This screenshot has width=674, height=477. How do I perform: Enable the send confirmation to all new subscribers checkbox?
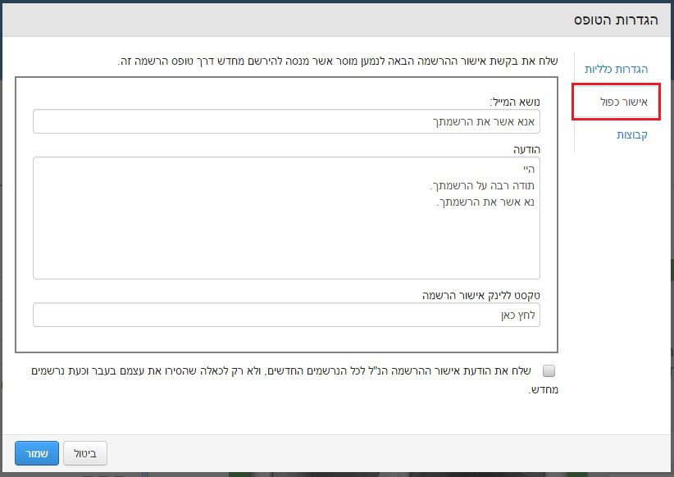[549, 370]
